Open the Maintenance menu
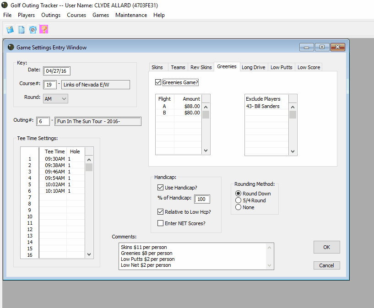374x308 pixels. (x=131, y=15)
